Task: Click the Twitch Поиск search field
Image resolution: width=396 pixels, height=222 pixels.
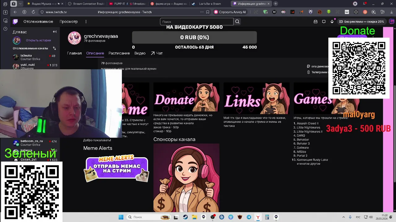Action: pyautogui.click(x=197, y=22)
